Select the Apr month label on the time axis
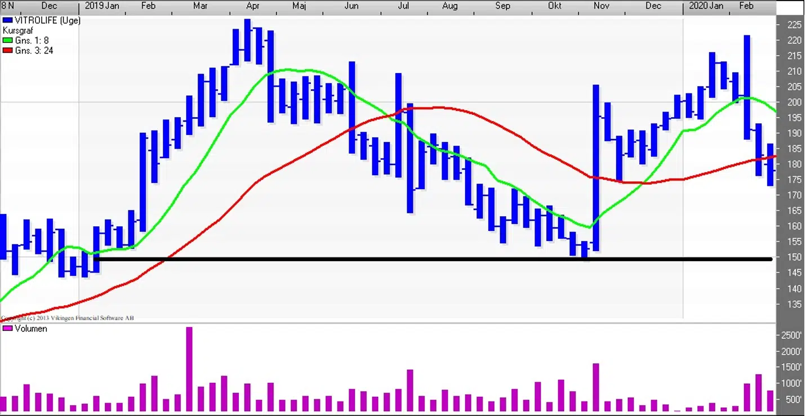Image resolution: width=811 pixels, height=416 pixels. tap(253, 6)
